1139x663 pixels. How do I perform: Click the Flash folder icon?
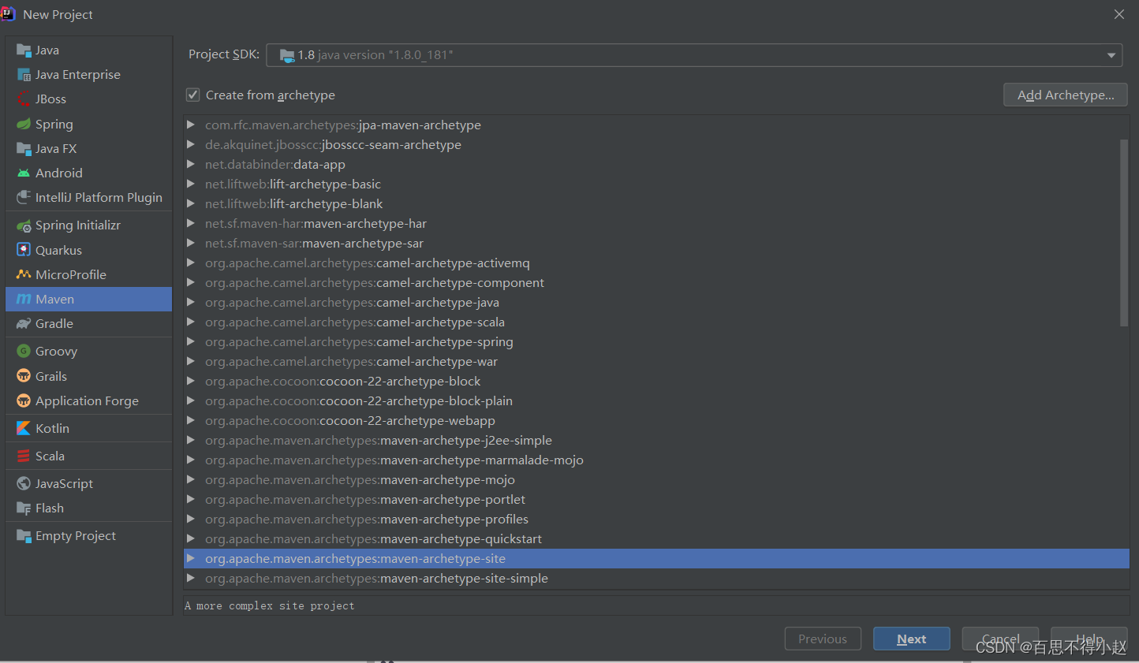coord(24,508)
